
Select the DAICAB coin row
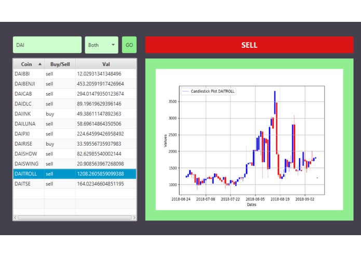pos(75,94)
